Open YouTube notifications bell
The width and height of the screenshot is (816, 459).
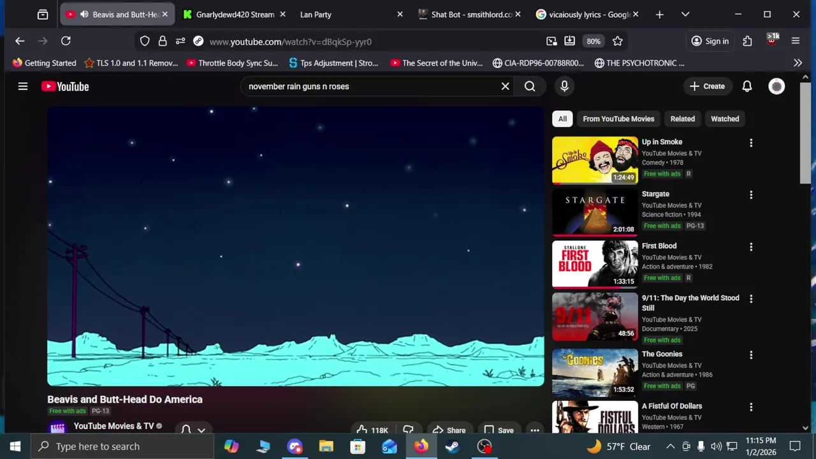pyautogui.click(x=747, y=86)
